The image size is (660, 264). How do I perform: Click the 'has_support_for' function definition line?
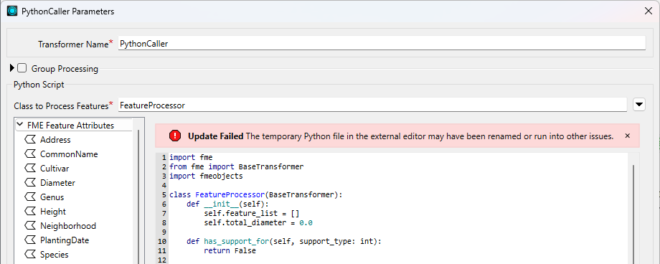click(284, 241)
